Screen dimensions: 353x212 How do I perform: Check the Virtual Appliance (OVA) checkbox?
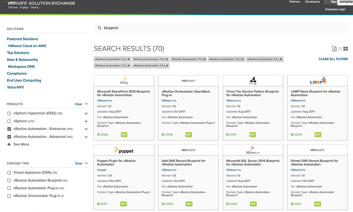coord(9,173)
